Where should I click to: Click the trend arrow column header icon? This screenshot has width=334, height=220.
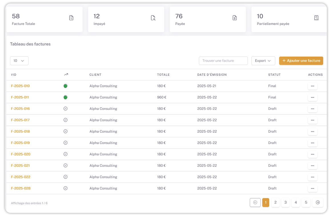[x=66, y=75]
